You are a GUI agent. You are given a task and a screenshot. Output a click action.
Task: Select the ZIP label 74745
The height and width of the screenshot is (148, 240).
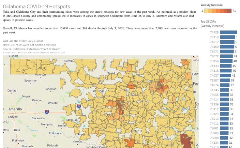coord(214,90)
